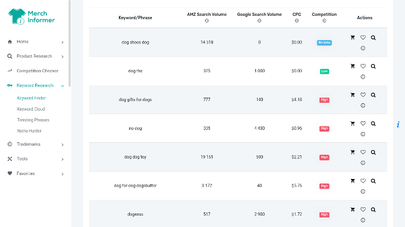
Task: Open Trending Phrases link
Action: pos(33,120)
